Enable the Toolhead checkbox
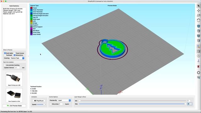 tap(5, 55)
